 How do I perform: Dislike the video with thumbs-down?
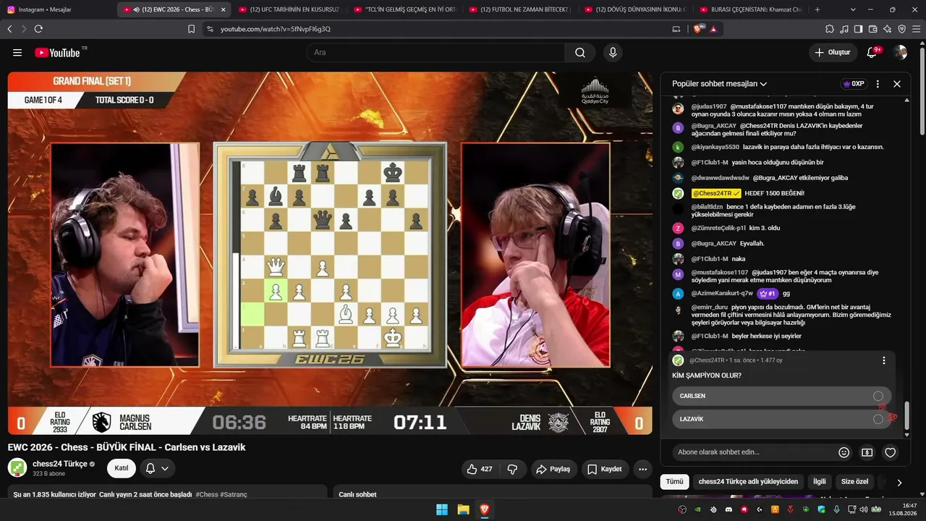point(512,469)
